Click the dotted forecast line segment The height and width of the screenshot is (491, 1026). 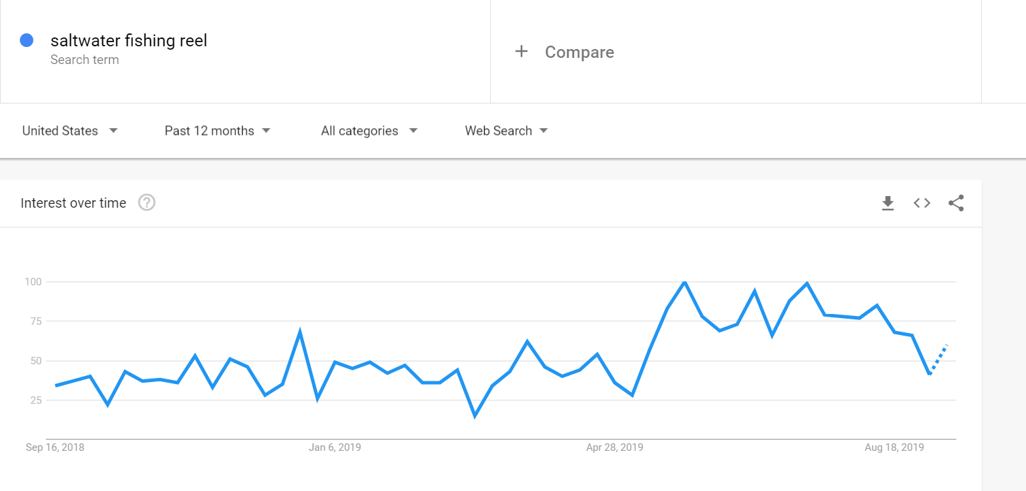939,360
